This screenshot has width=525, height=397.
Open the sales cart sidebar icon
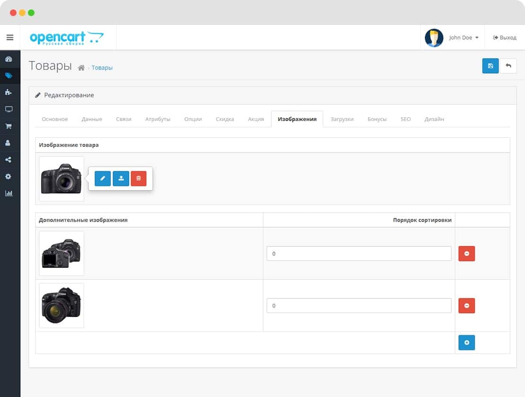point(9,126)
